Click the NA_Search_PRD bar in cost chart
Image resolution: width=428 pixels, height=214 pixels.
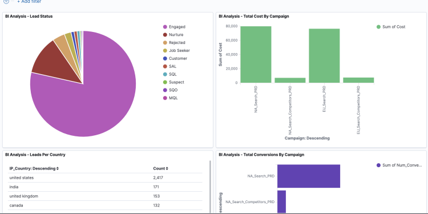(256, 54)
